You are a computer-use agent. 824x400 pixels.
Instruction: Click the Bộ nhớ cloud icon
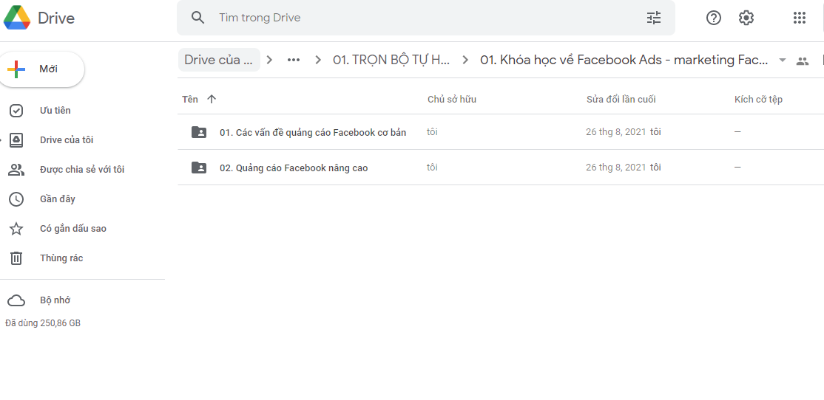point(16,300)
